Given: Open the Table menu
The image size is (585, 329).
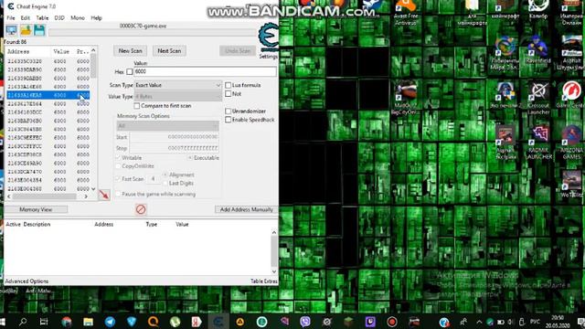Looking at the screenshot, I should 42,18.
